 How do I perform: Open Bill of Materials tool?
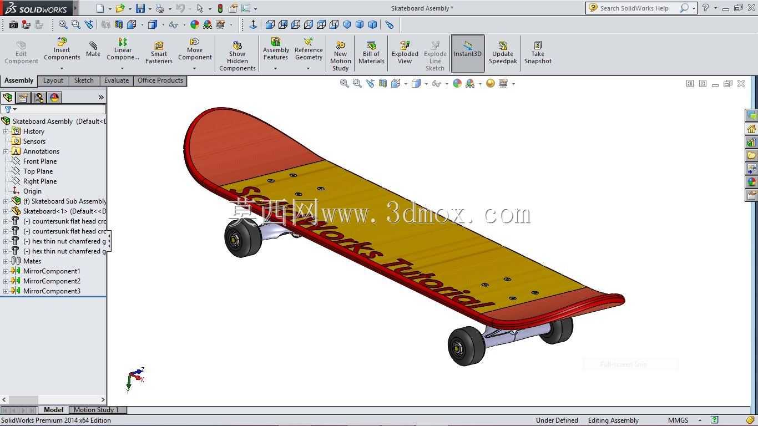point(371,53)
